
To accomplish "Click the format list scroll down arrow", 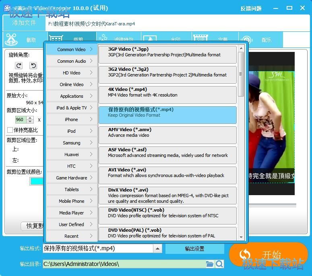I will point(241,237).
